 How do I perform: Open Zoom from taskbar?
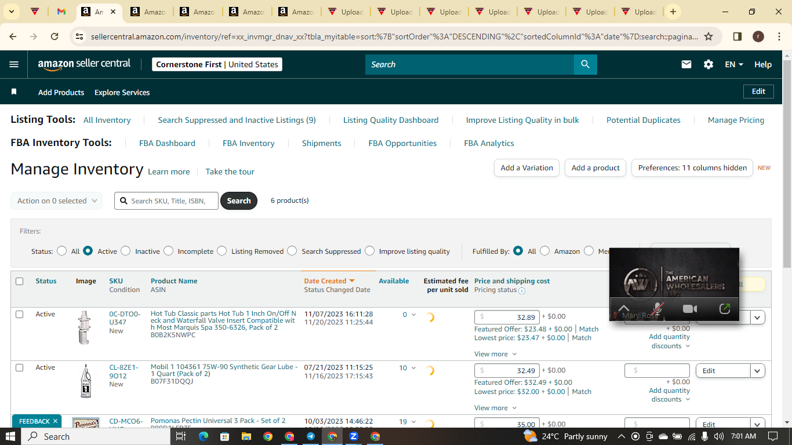point(354,436)
